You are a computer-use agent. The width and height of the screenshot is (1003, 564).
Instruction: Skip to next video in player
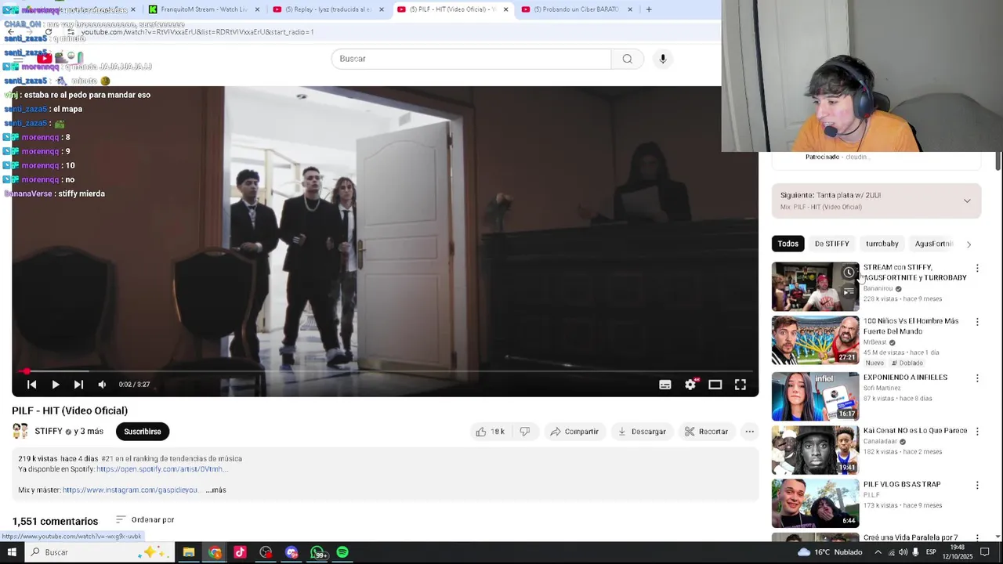[78, 385]
